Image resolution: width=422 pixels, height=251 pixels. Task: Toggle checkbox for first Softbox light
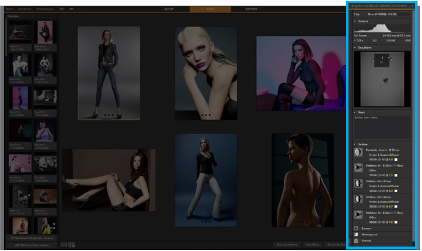tap(396, 191)
